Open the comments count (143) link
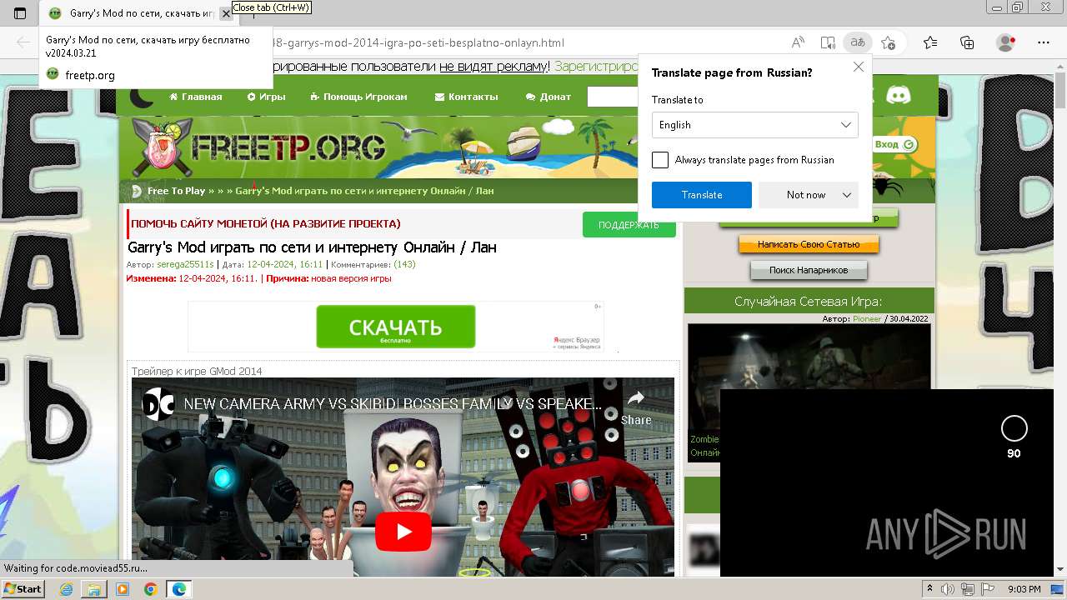This screenshot has width=1067, height=600. (x=404, y=264)
